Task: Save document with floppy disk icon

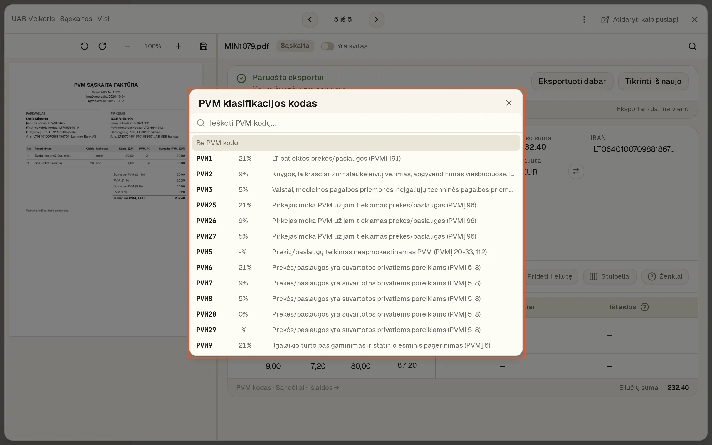Action: pos(204,46)
